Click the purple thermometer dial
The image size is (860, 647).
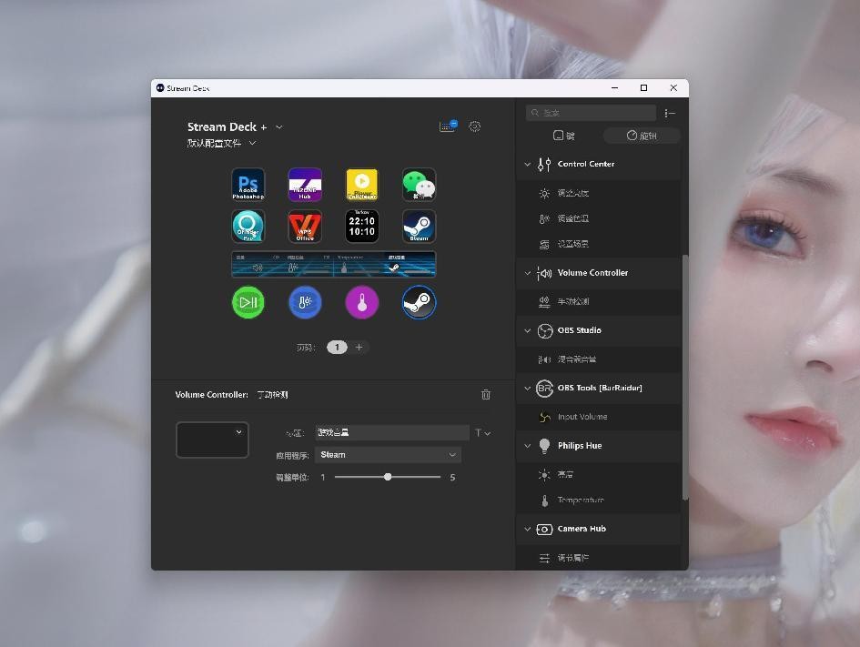pyautogui.click(x=361, y=302)
